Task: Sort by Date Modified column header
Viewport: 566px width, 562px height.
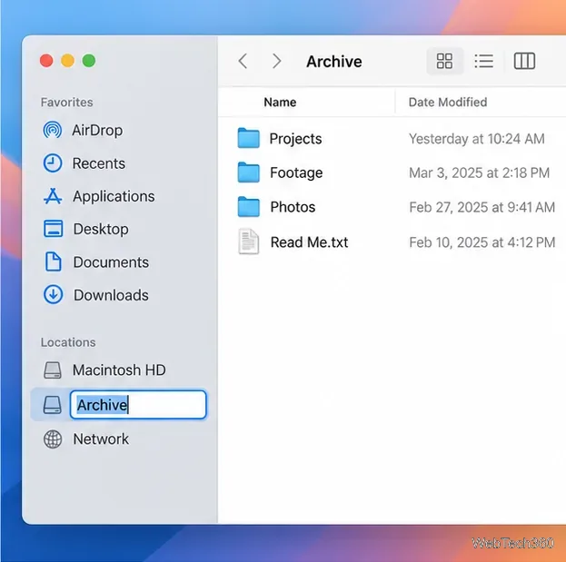Action: (448, 102)
